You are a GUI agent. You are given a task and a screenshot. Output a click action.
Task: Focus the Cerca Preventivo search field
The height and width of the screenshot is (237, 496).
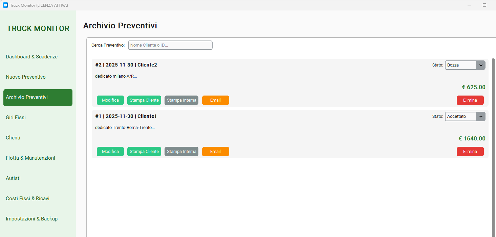pos(170,45)
